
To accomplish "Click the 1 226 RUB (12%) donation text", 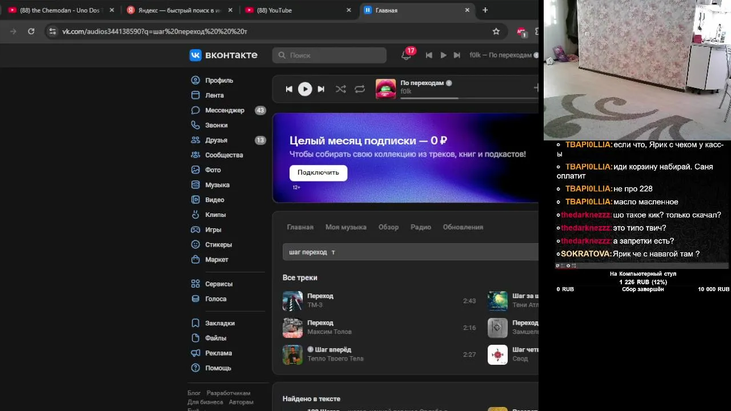I will 643,282.
